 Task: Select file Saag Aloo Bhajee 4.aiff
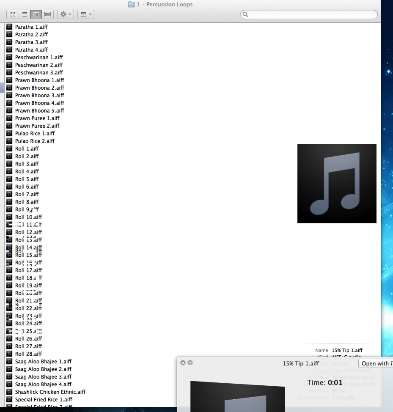click(x=43, y=385)
